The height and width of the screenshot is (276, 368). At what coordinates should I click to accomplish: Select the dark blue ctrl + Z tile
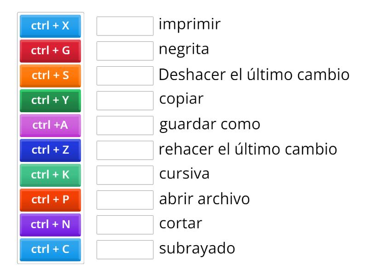tap(50, 150)
